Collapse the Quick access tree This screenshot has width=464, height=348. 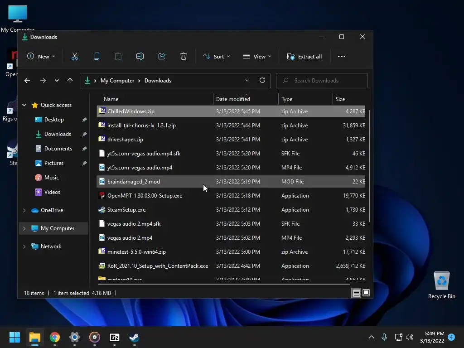[x=24, y=105]
